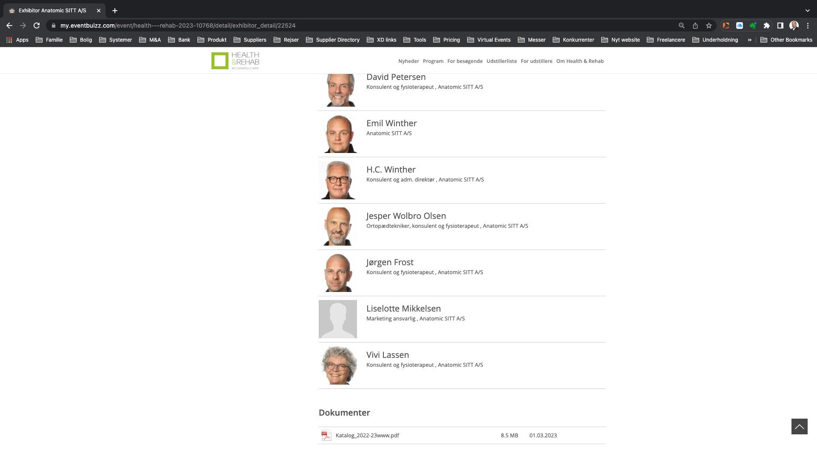Click the browser reload page icon

click(x=37, y=25)
